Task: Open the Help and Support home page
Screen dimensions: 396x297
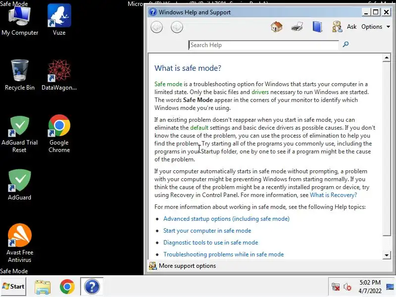Action: (x=277, y=27)
